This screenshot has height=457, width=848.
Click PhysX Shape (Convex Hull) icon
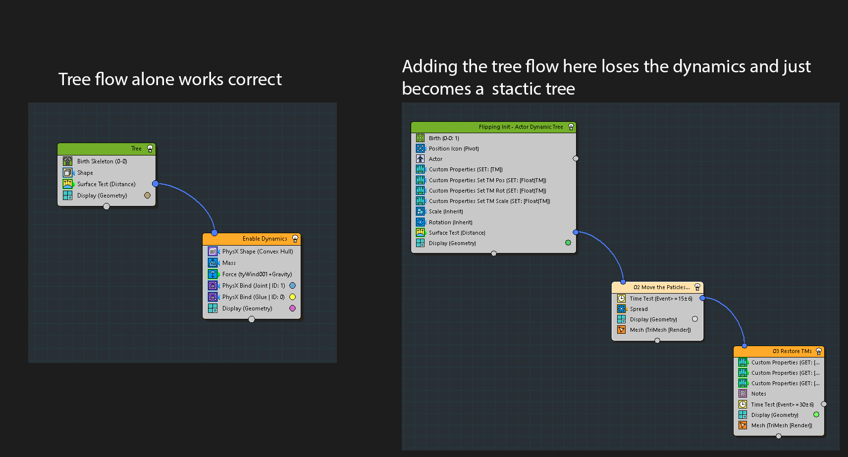tap(212, 251)
